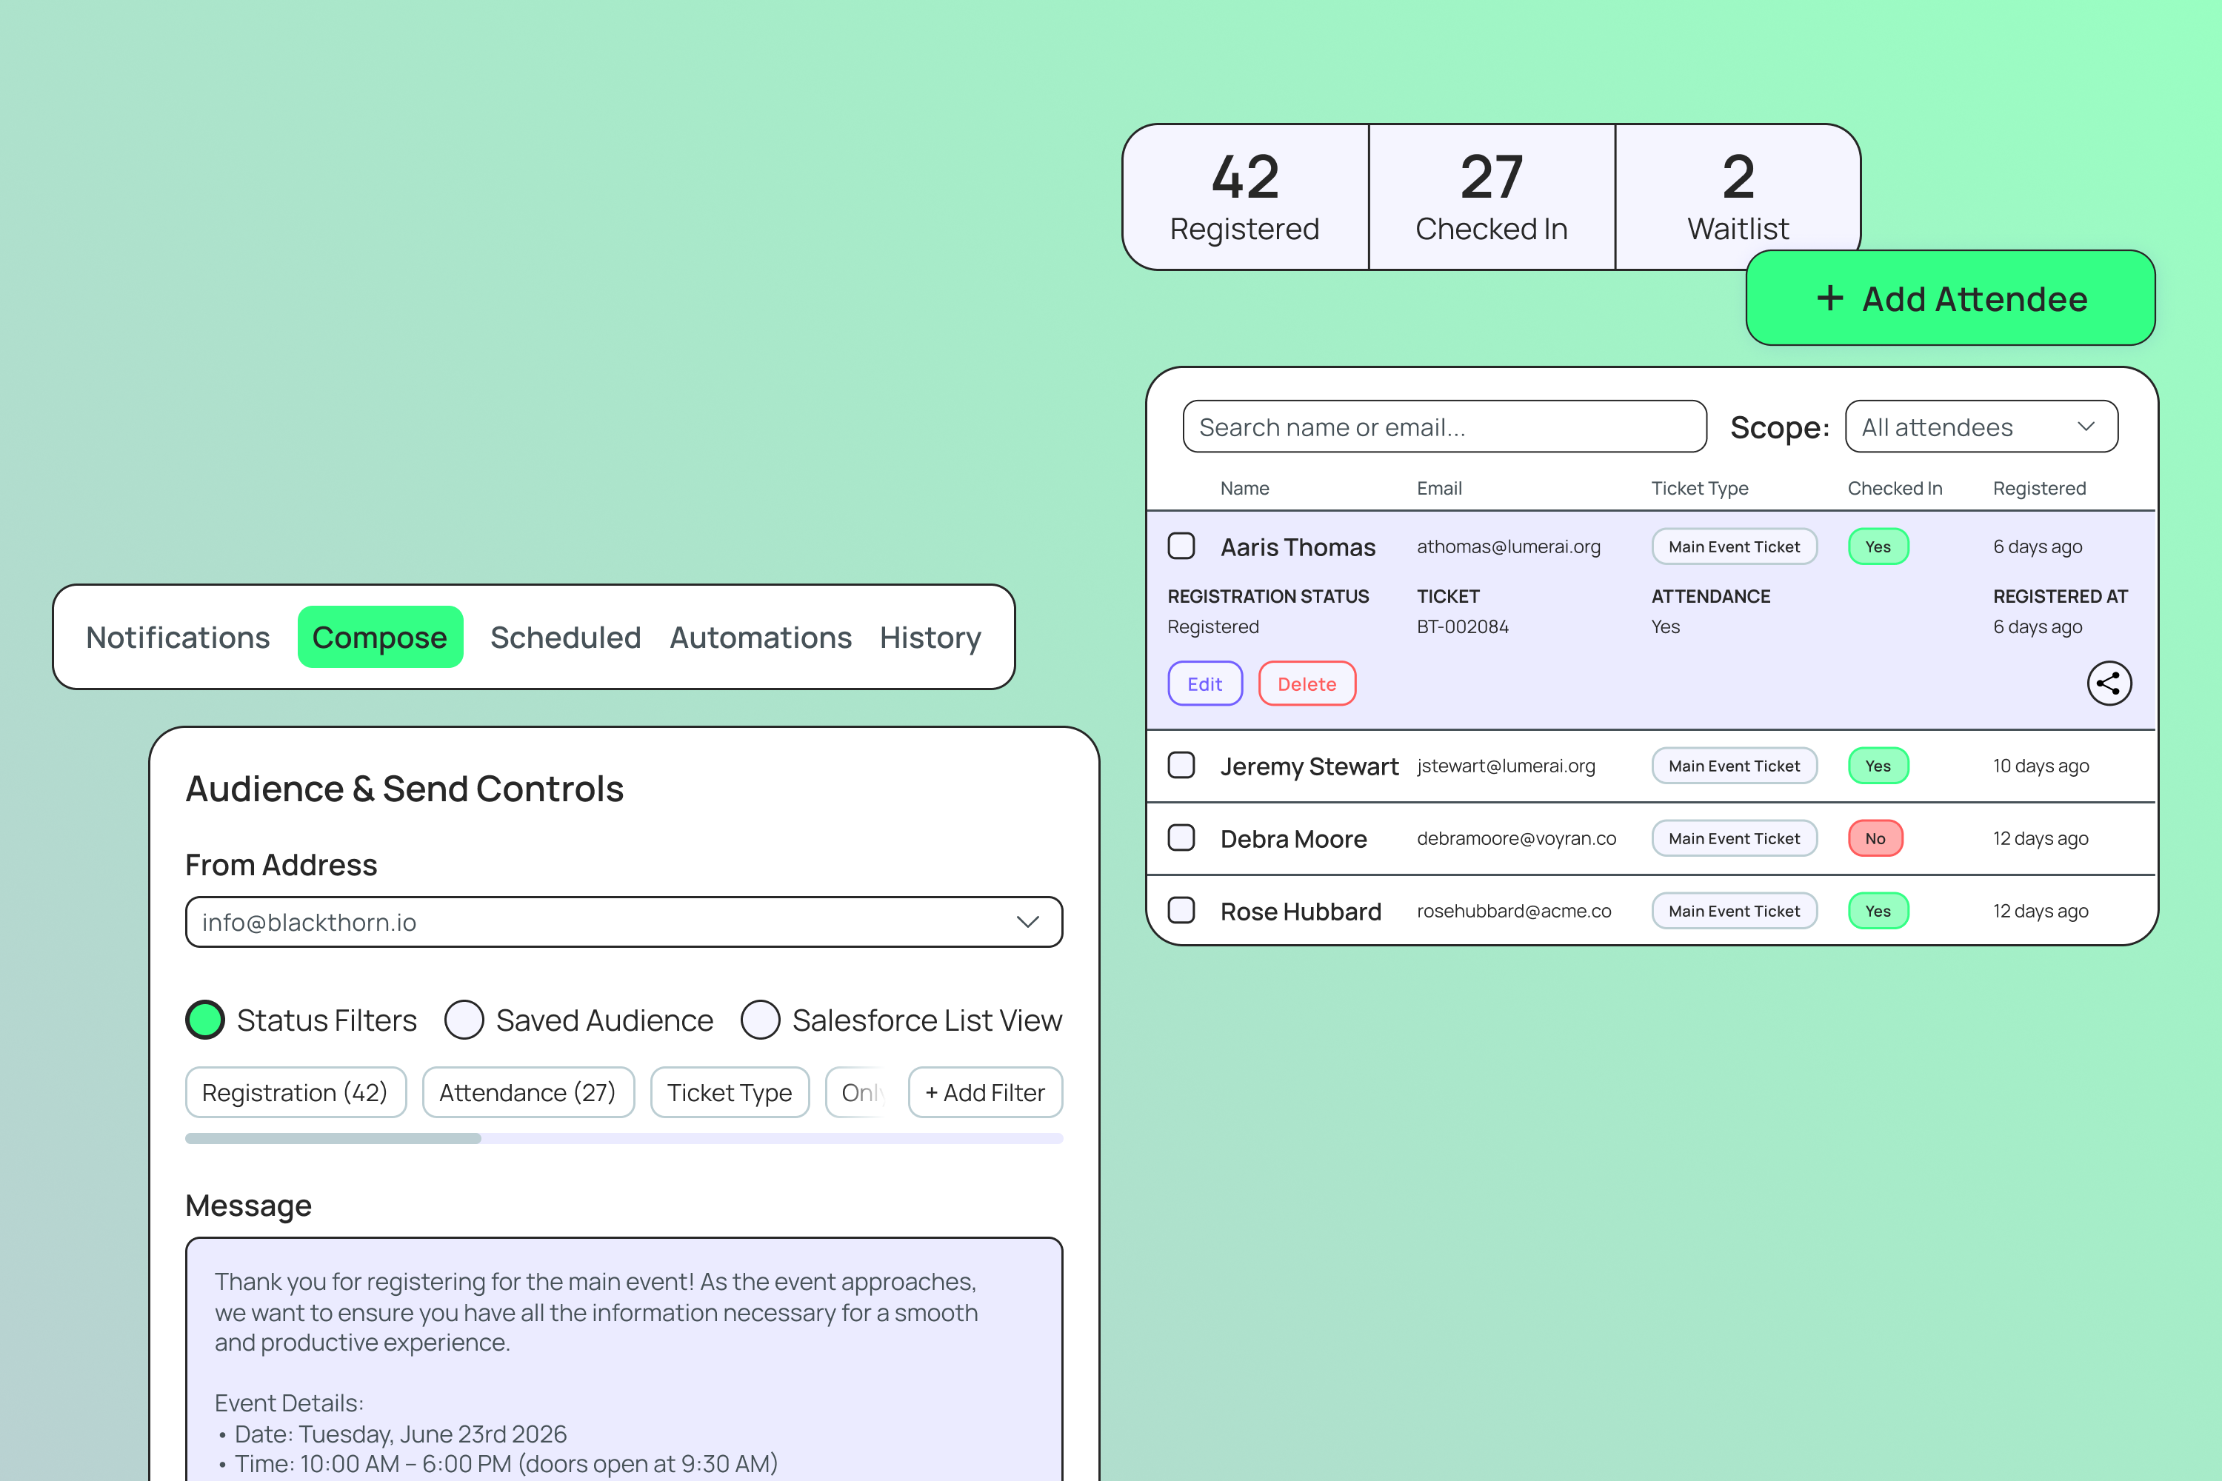This screenshot has height=1481, width=2222.
Task: Click Edit for Aaris Thomas
Action: [x=1204, y=683]
